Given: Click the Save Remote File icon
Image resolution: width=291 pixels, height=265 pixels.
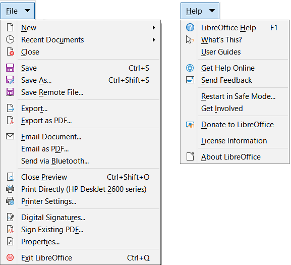Looking at the screenshot, I should coord(10,92).
